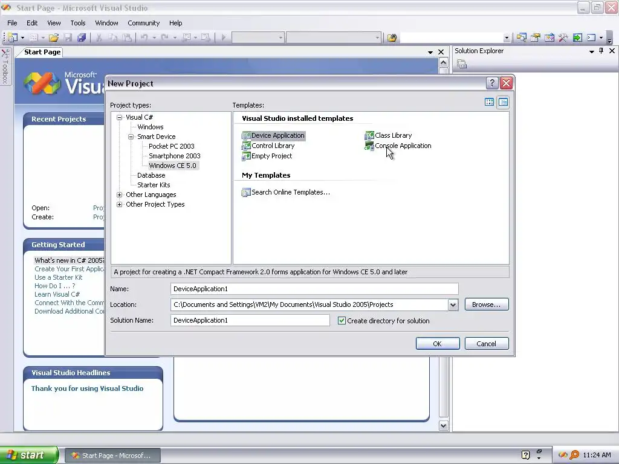Screen dimensions: 619x464
Task: Open the Start Page active files dropdown
Action: click(x=430, y=52)
